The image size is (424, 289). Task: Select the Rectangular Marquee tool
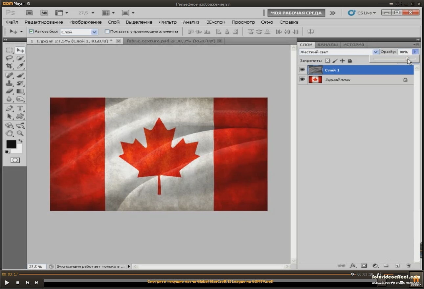10,50
